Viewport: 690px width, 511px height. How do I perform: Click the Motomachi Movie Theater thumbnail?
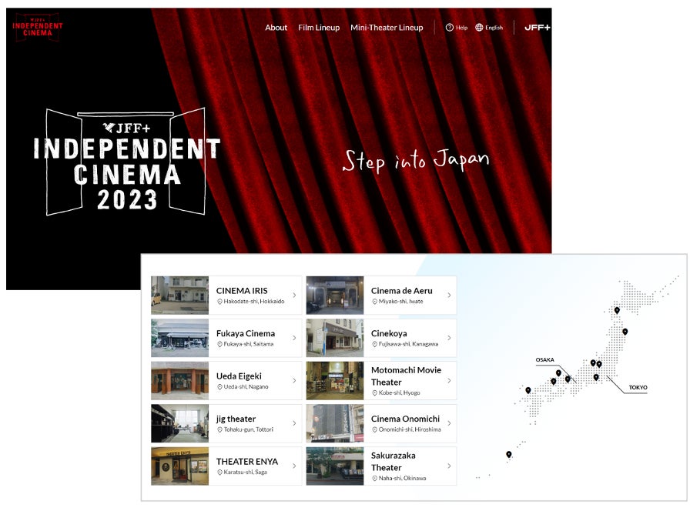point(335,380)
